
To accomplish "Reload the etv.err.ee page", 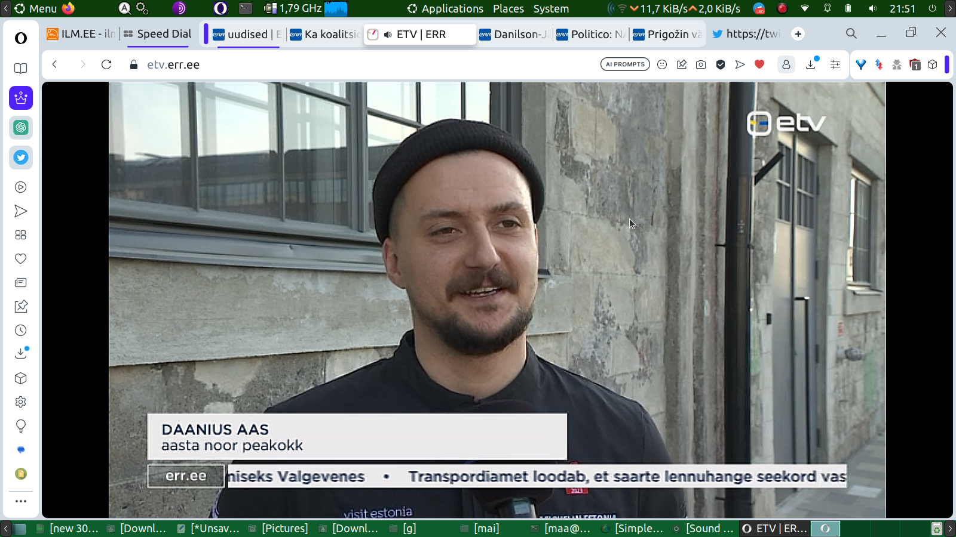I will pyautogui.click(x=106, y=64).
